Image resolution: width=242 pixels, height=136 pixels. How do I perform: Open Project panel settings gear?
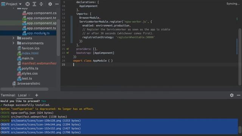coord(50,4)
